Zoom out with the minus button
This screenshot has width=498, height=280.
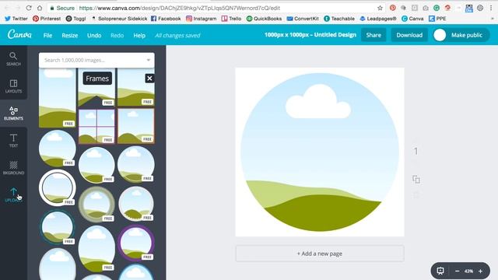458,271
